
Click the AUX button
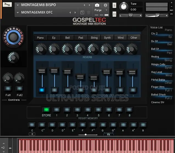(x=171, y=10)
